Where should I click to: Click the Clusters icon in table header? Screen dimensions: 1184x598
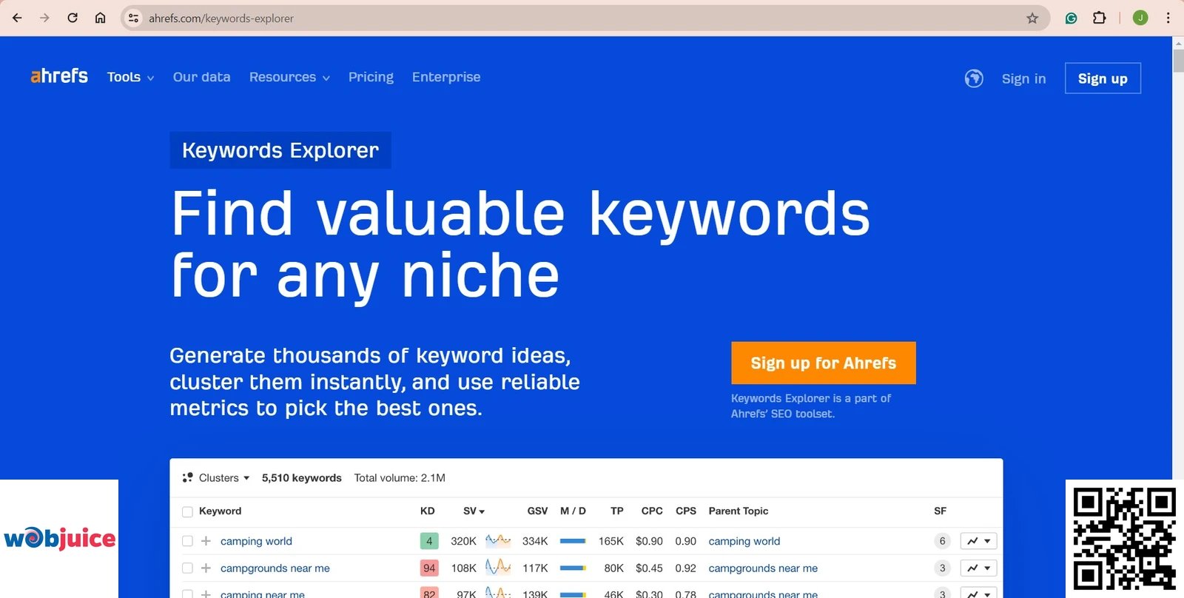pos(188,478)
